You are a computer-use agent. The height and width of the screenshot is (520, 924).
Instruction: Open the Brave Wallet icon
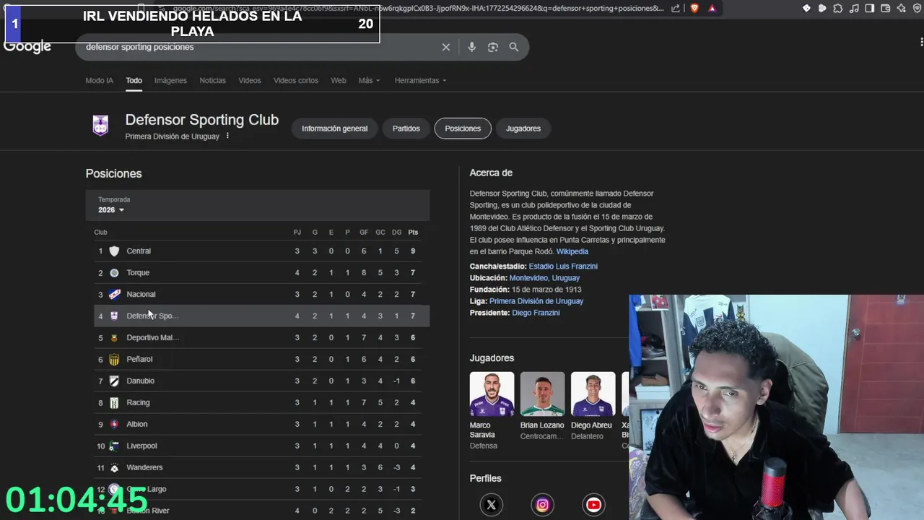point(886,8)
